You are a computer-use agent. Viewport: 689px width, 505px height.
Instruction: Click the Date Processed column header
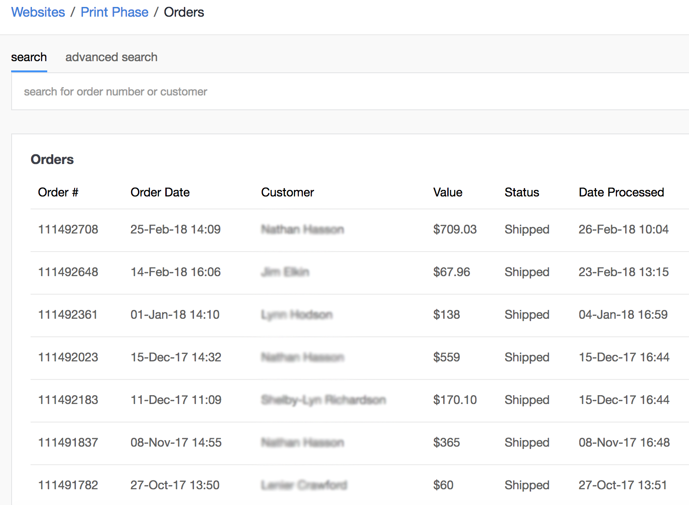coord(621,192)
